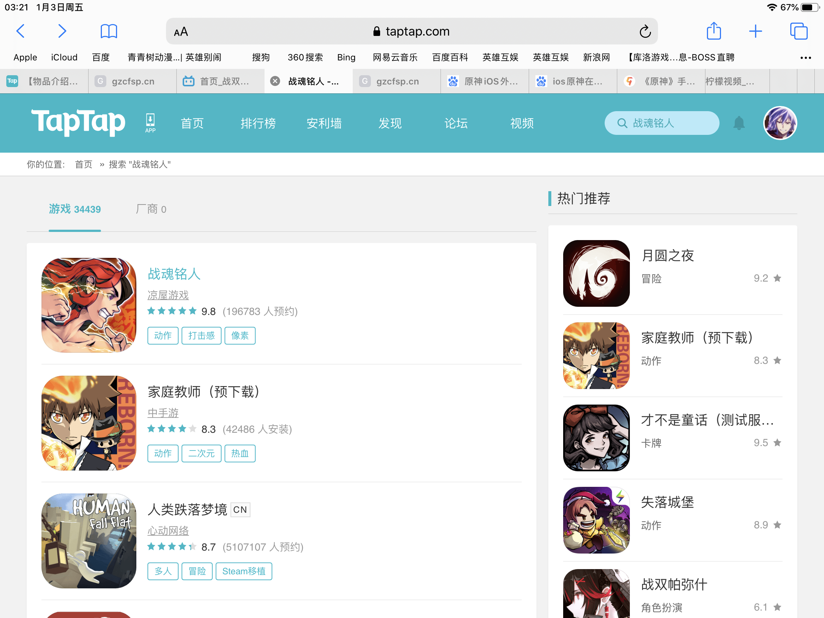Image resolution: width=824 pixels, height=618 pixels.
Task: Go back with Safari back arrow
Action: tap(21, 31)
